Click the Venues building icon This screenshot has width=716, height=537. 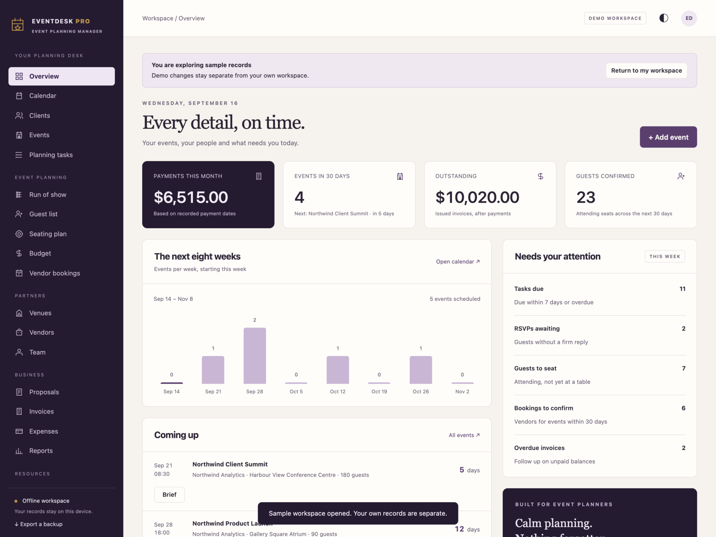click(19, 313)
